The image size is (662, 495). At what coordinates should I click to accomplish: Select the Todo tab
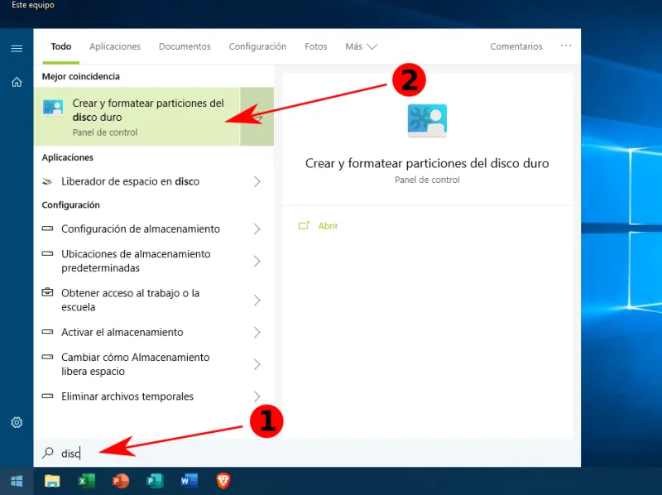click(x=61, y=46)
